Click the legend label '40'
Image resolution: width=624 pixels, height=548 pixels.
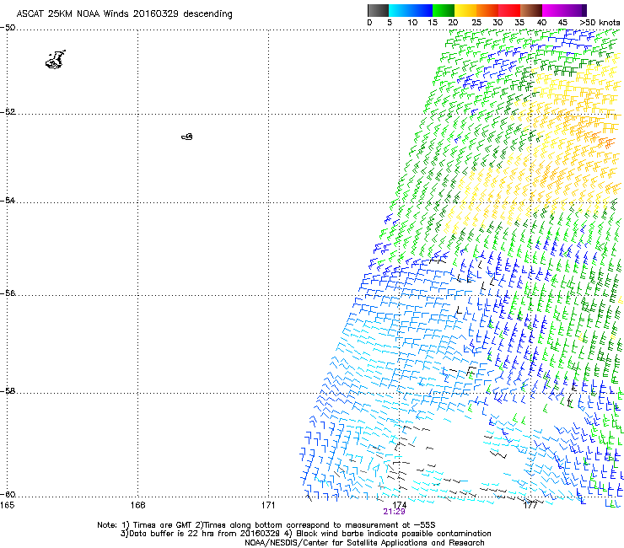pyautogui.click(x=541, y=22)
